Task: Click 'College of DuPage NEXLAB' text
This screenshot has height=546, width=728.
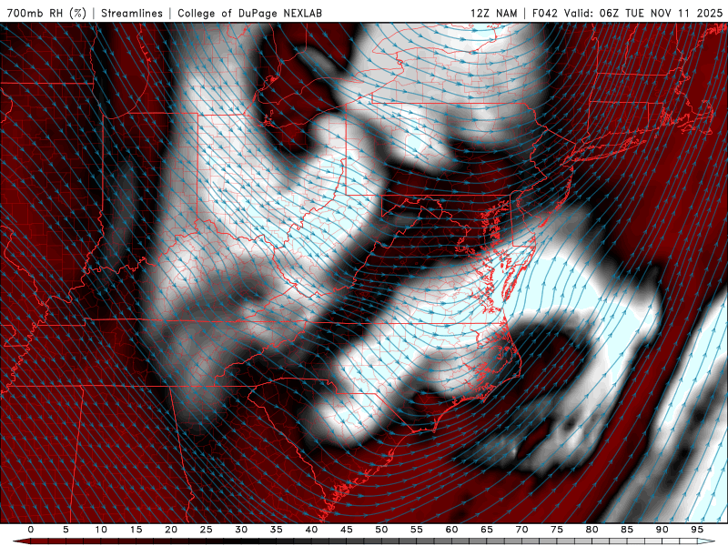Action: [x=249, y=13]
